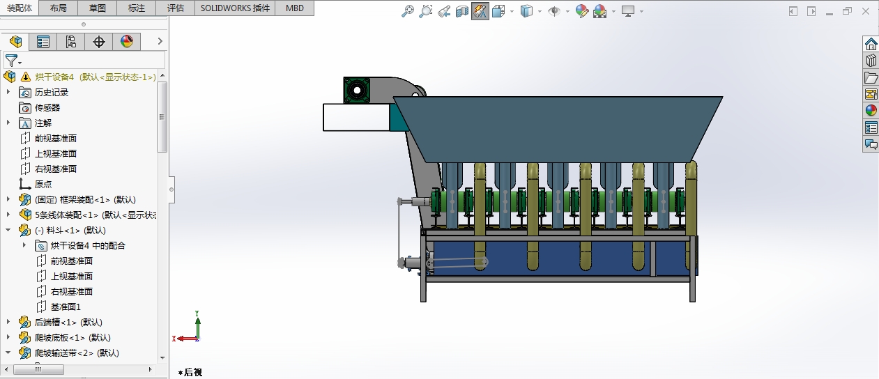Toggle the Dynamic Annotation Views button

[x=480, y=11]
